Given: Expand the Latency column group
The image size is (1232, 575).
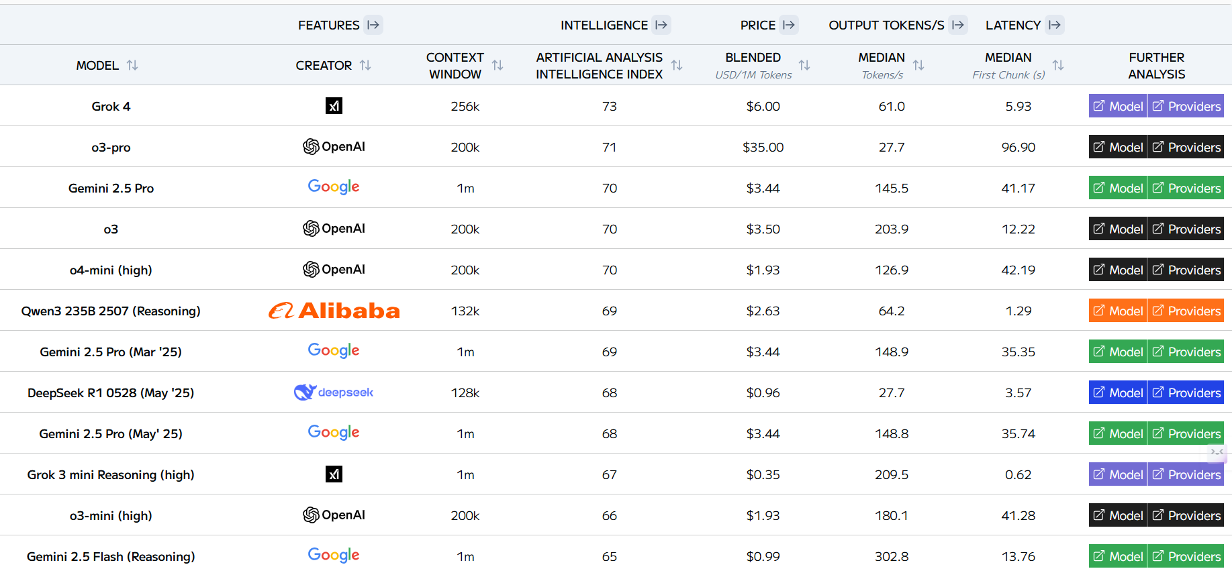Looking at the screenshot, I should [1055, 25].
